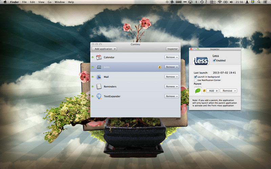Open the Window menu

pos(60,2)
